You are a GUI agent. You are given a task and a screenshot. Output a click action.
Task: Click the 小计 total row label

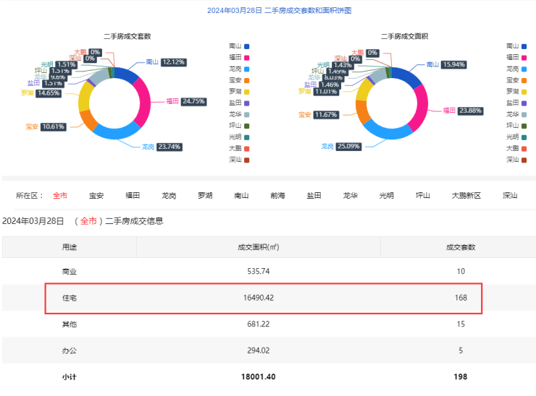tap(69, 376)
